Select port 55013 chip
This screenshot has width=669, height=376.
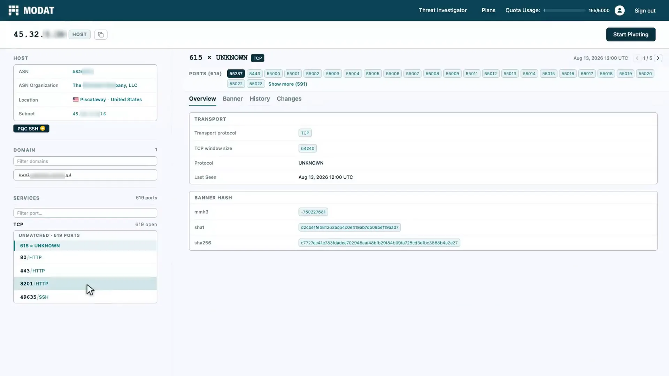510,73
